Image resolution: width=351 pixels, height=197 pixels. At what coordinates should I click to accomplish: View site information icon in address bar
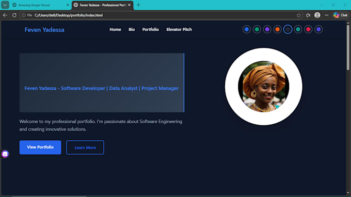(x=24, y=15)
